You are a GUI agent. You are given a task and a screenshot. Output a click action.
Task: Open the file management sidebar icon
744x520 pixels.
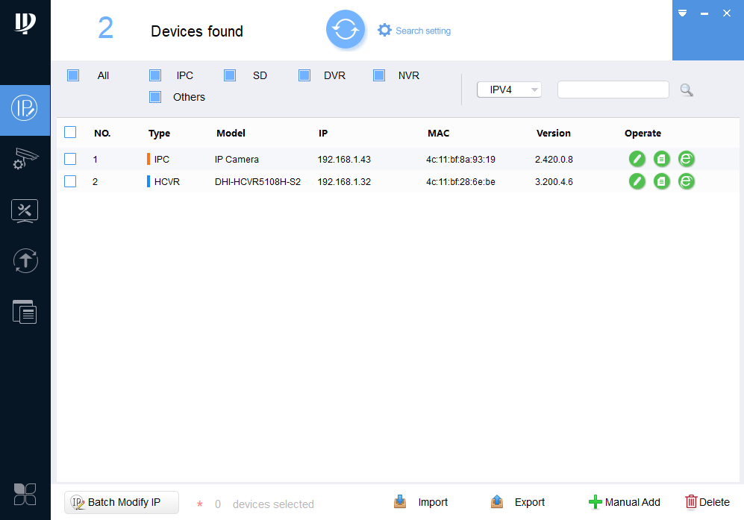[25, 311]
